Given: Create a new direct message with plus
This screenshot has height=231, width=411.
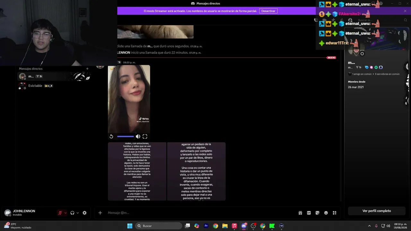Looking at the screenshot, I should pos(87,69).
